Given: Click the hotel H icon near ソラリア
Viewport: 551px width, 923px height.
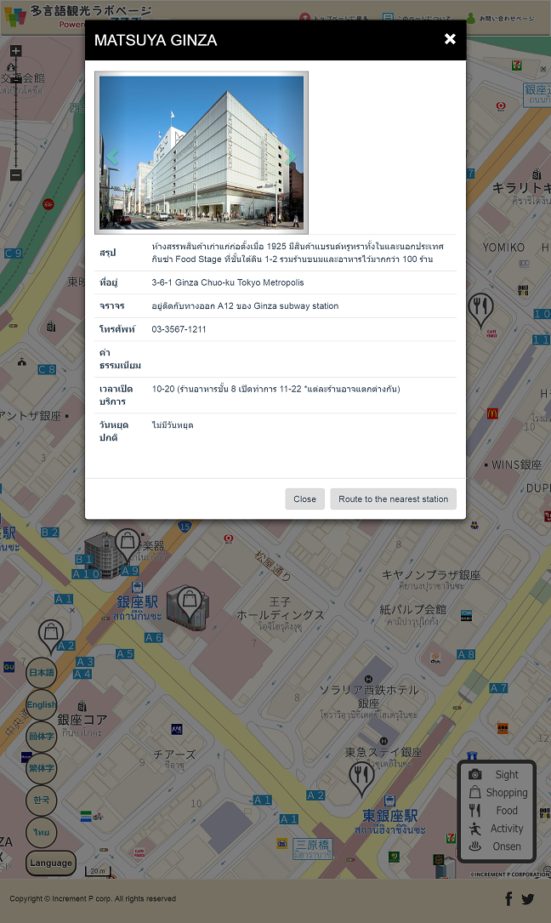Looking at the screenshot, I should (x=368, y=679).
